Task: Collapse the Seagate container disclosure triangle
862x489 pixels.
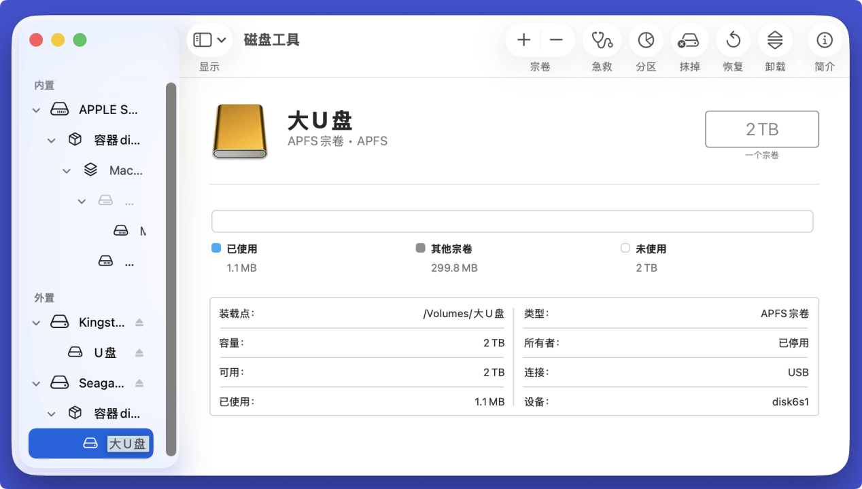Action: (x=35, y=382)
